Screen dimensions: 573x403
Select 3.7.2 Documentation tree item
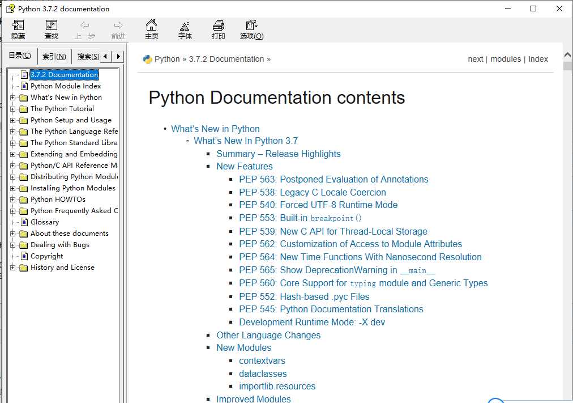[x=65, y=75]
